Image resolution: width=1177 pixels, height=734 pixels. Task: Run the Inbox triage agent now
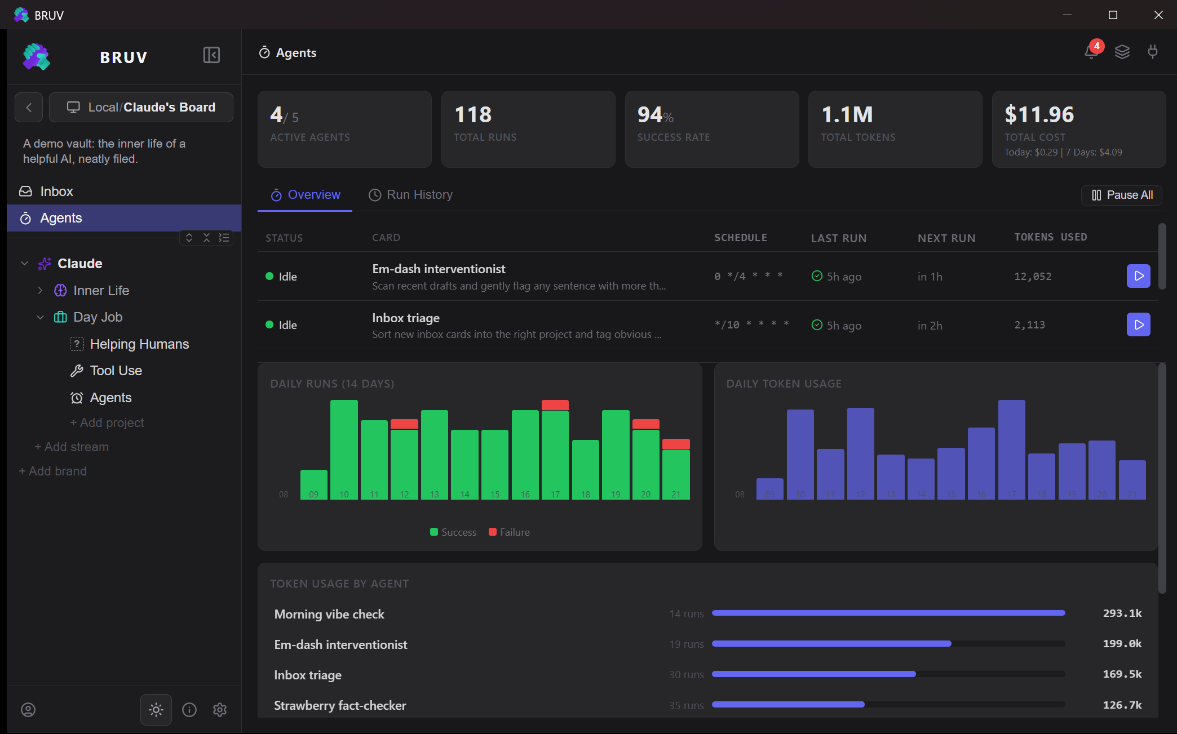1138,324
